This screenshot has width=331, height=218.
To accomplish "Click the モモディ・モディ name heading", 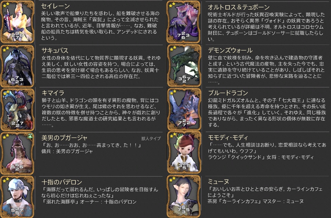I will click(x=228, y=138).
